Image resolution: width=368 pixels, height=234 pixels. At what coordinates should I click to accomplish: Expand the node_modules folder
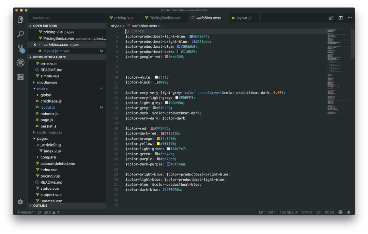(34, 132)
